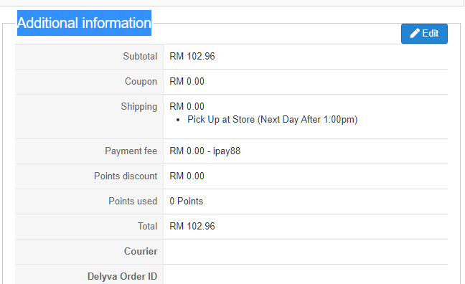Click the 0 Points value
This screenshot has width=465, height=284.
coord(187,202)
